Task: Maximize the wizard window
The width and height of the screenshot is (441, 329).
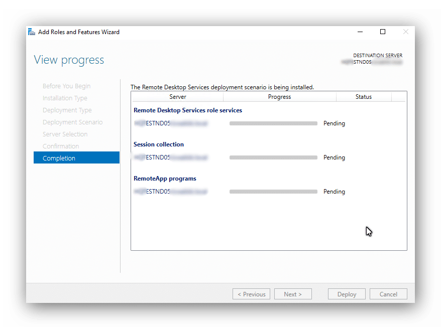Action: pyautogui.click(x=383, y=32)
